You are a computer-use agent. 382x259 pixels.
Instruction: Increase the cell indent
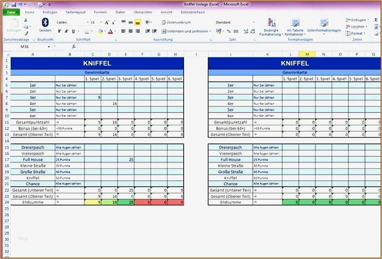tap(155, 31)
